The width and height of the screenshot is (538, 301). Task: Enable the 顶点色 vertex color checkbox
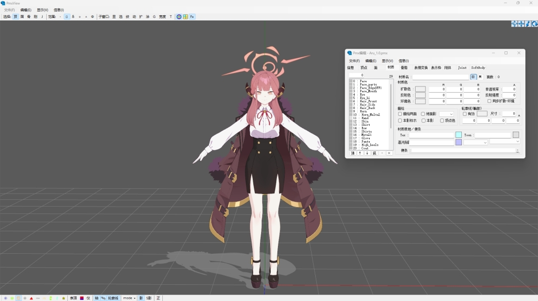coord(442,121)
